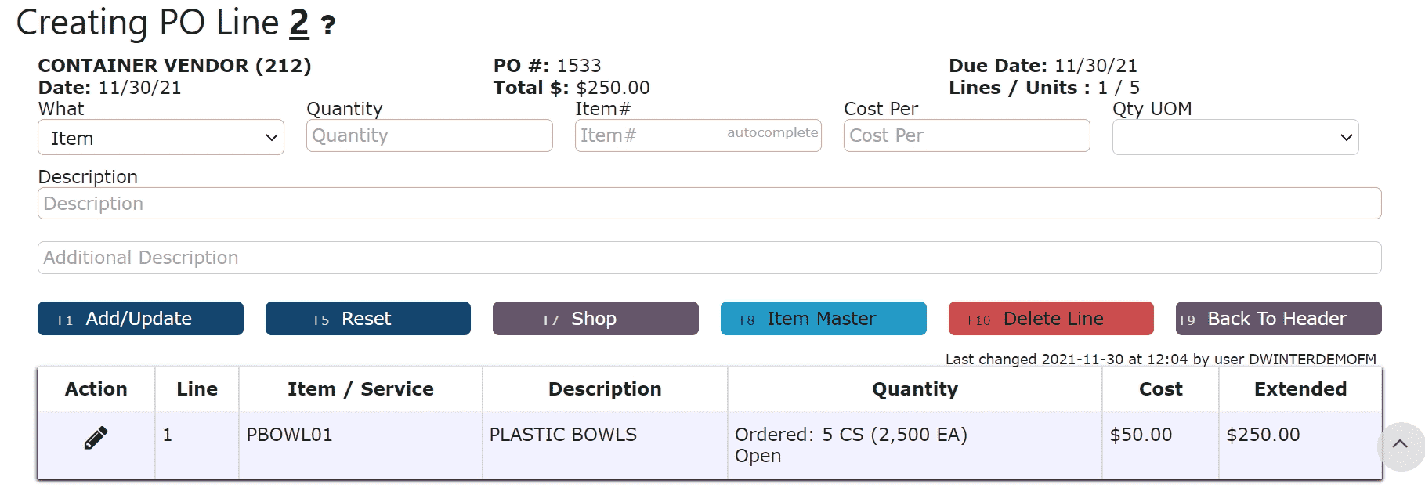
Task: Click the Reset button
Action: pyautogui.click(x=368, y=319)
